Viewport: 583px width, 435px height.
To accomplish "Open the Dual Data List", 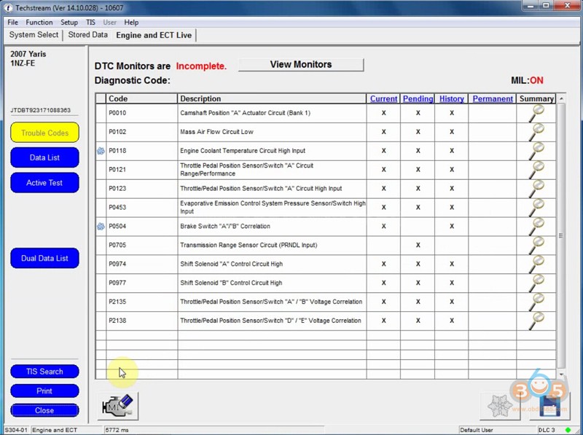I will coord(44,258).
